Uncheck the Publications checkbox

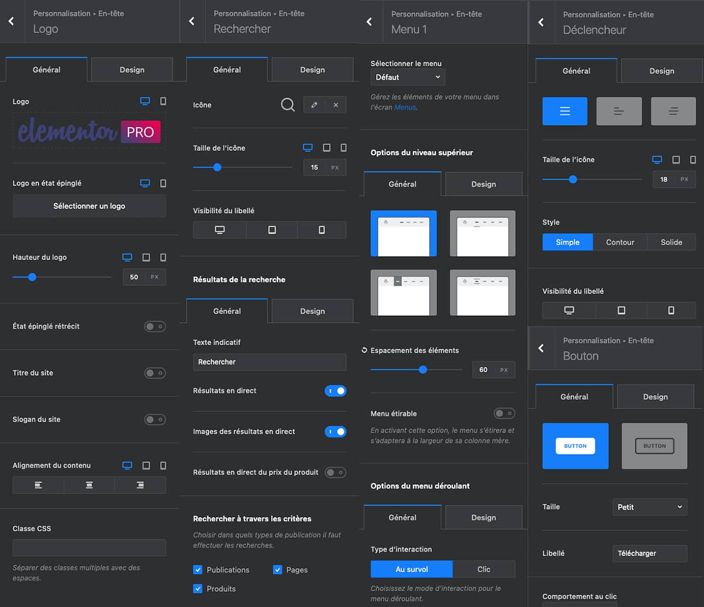pyautogui.click(x=198, y=569)
